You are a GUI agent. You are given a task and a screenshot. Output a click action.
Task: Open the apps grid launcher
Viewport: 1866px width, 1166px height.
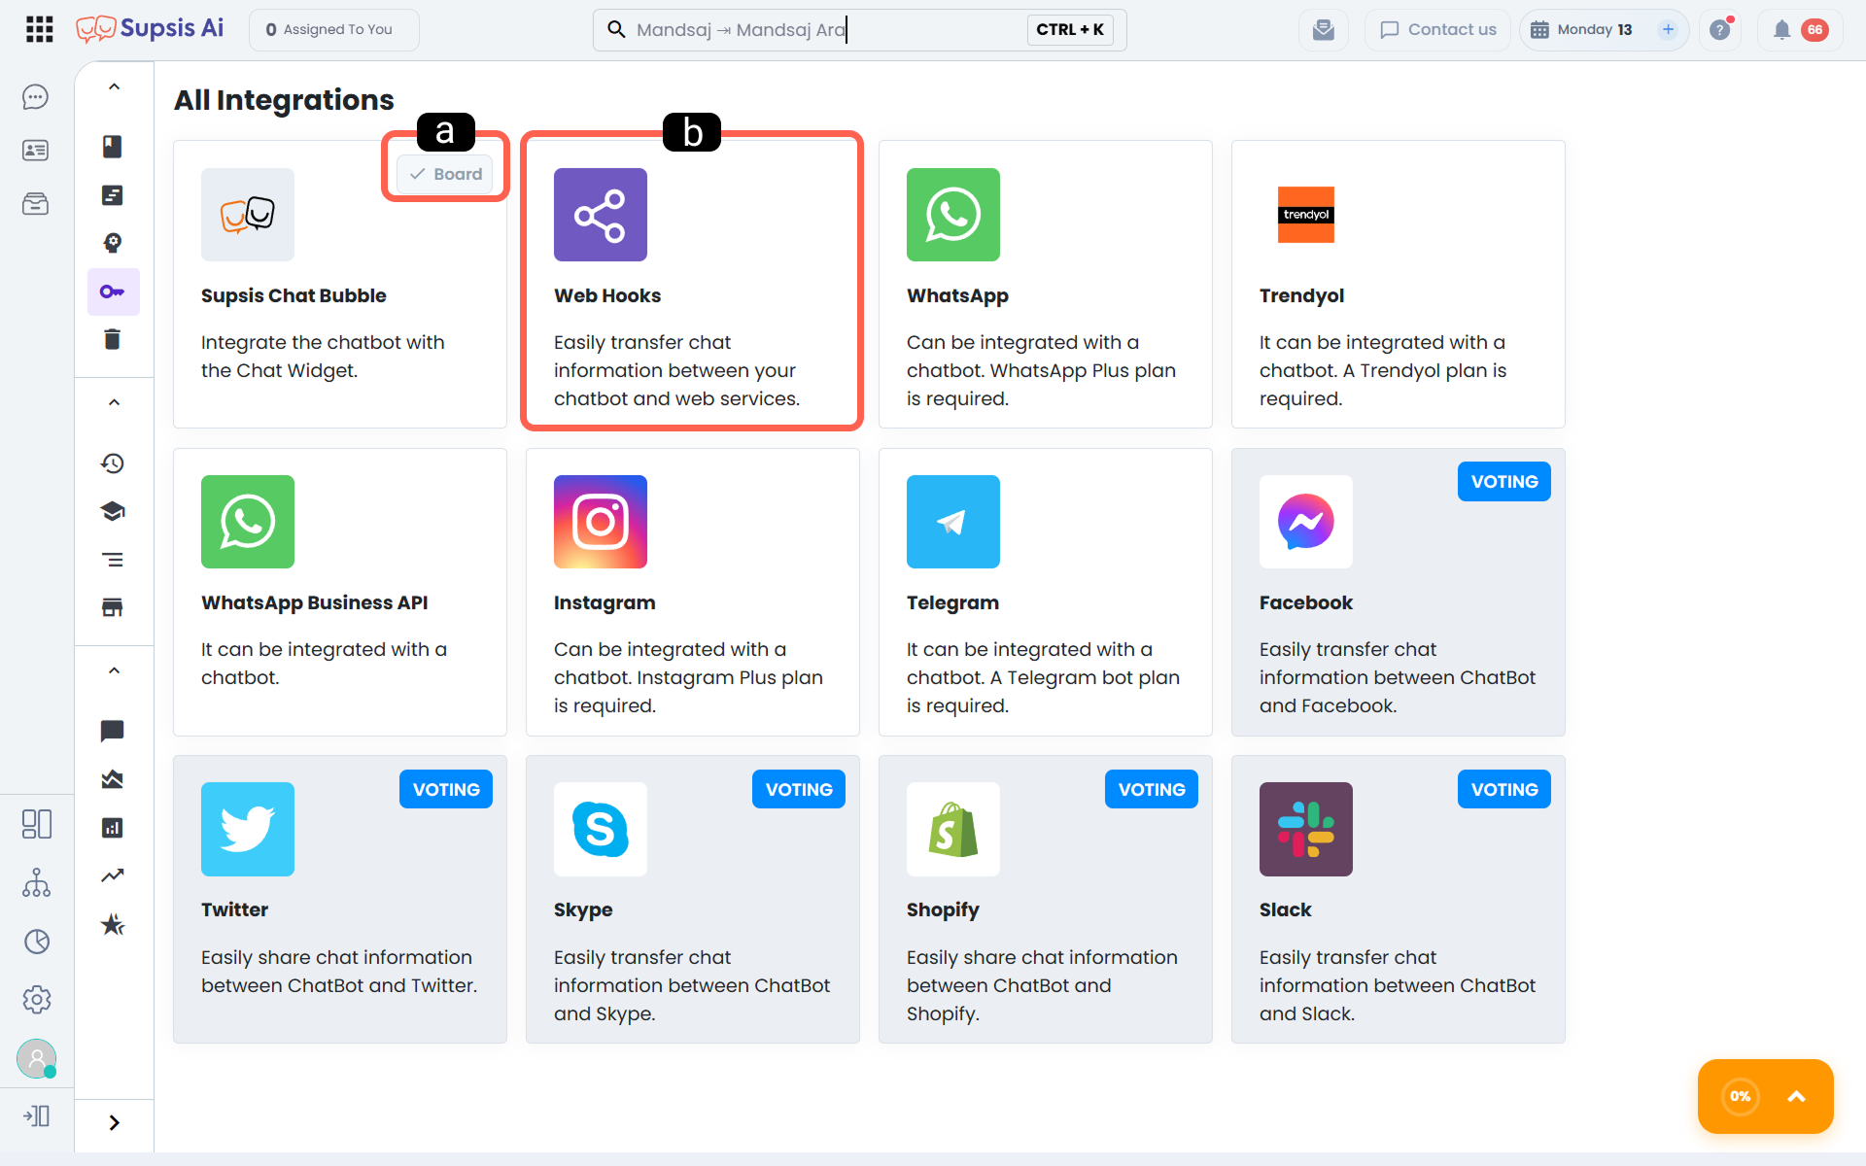pyautogui.click(x=39, y=29)
